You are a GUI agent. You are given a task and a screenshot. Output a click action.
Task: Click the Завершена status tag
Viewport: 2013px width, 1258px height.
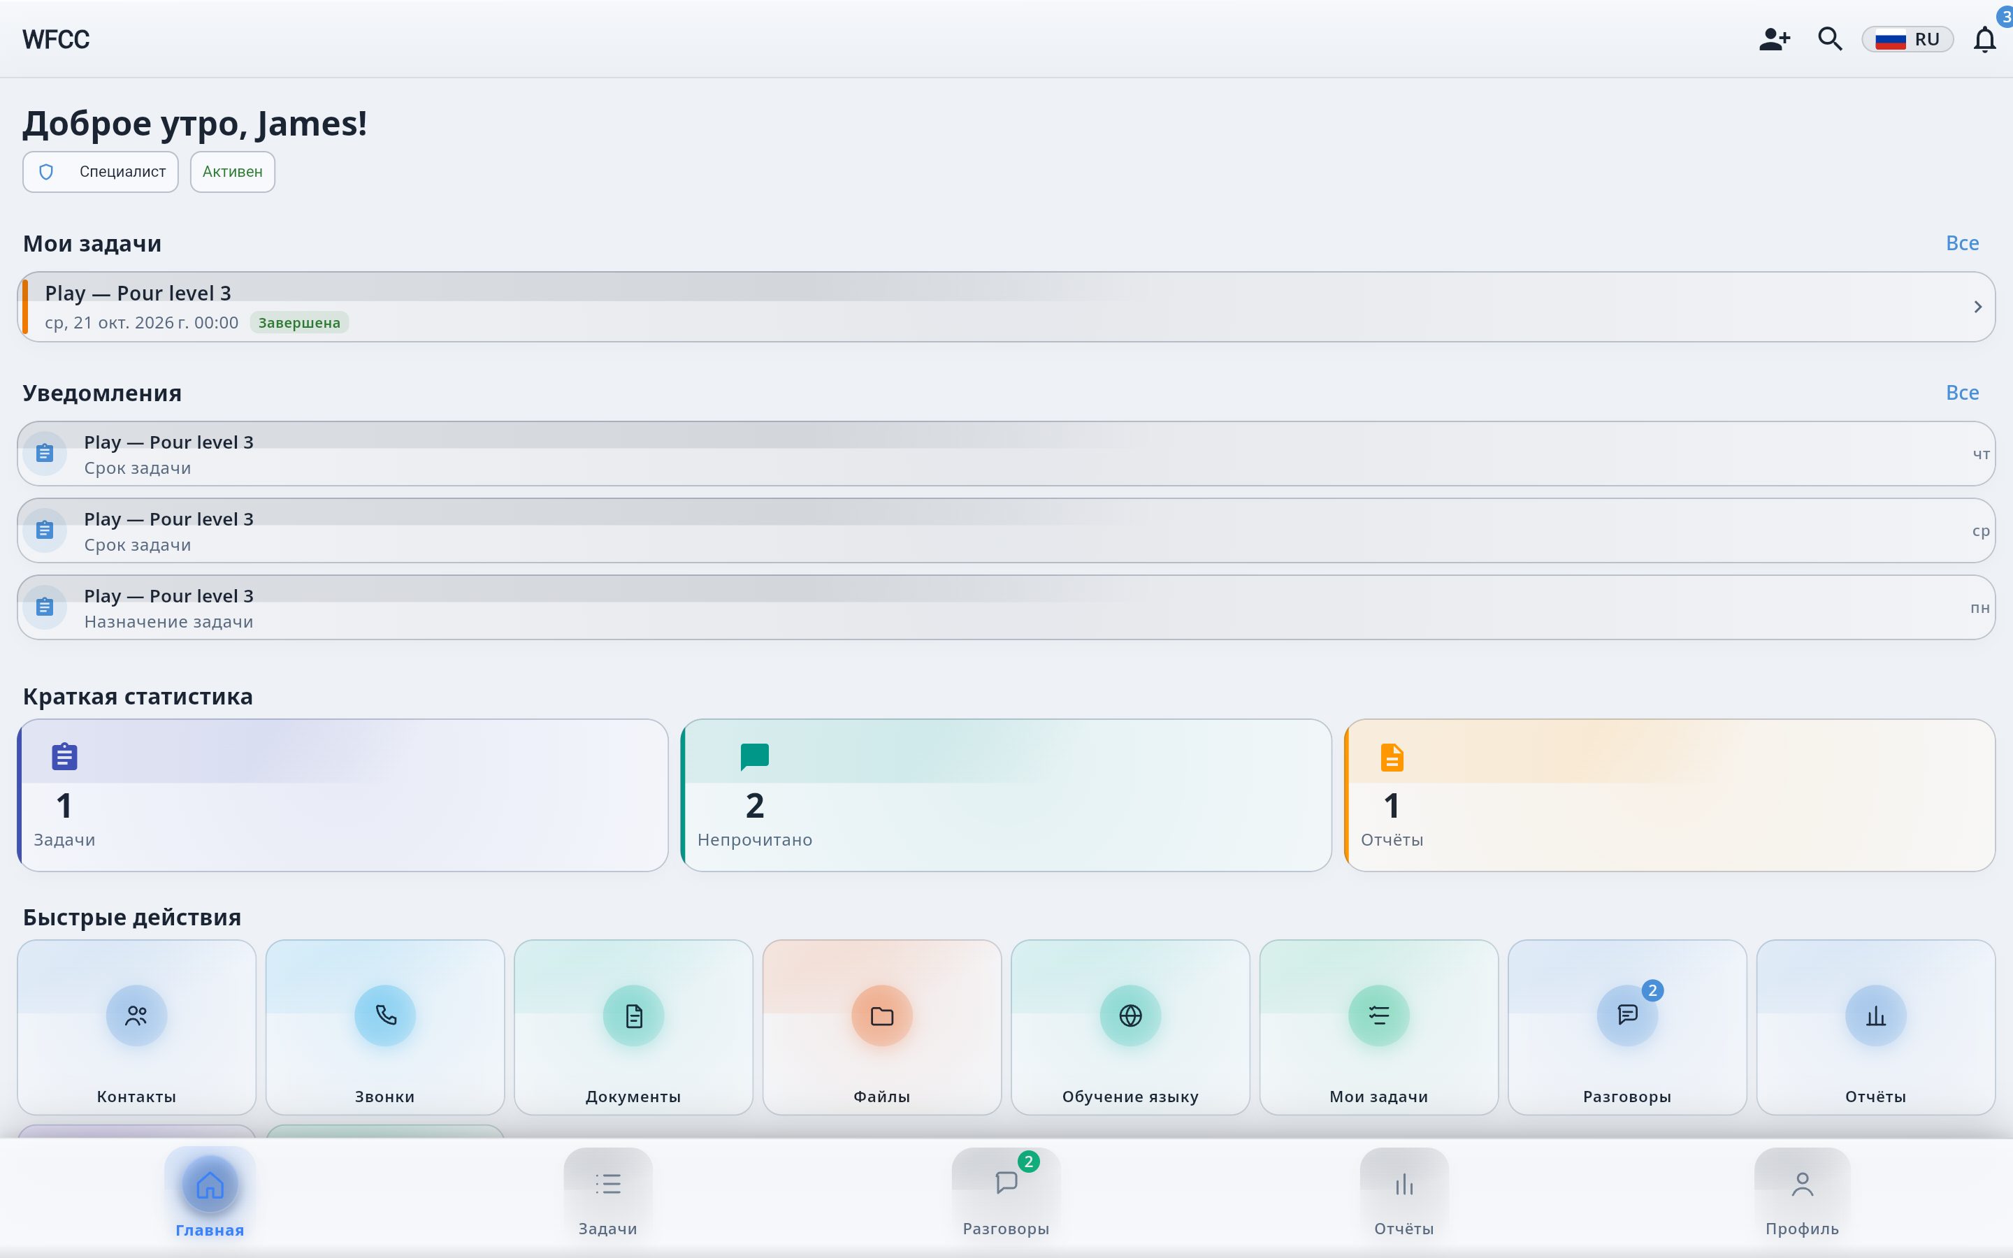tap(299, 323)
